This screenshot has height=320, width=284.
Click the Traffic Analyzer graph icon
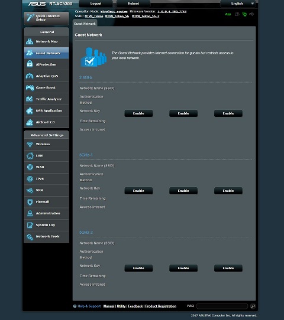click(x=30, y=99)
